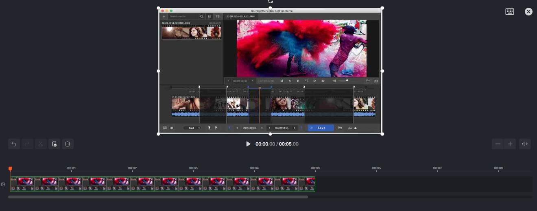Screen dimensions: 537x211
Task: Click the scissors cut icon
Action: 41,144
